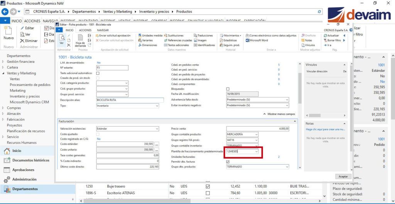Toggle checkbox in the Escritorio ATENAS row
The width and height of the screenshot is (395, 204).
(x=208, y=193)
